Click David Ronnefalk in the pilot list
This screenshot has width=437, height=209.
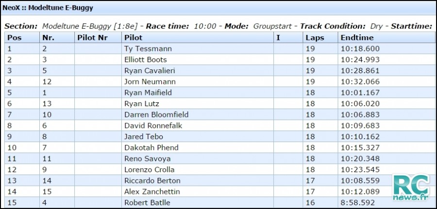(x=153, y=126)
